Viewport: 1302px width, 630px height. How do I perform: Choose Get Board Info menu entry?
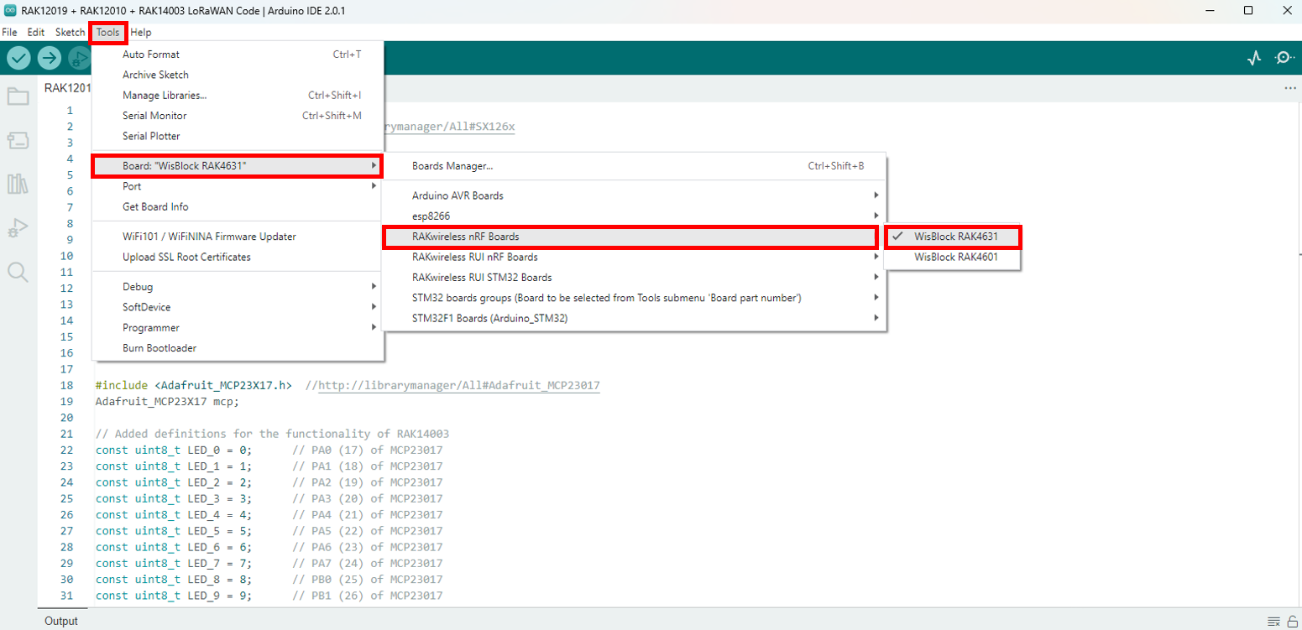238,206
